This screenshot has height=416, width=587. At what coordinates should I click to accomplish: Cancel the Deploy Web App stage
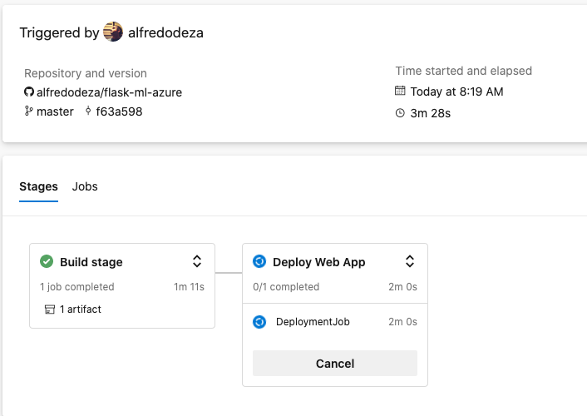click(335, 364)
